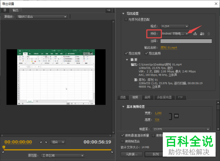Enable 与序列设置匹配 checkbox

[126, 19]
